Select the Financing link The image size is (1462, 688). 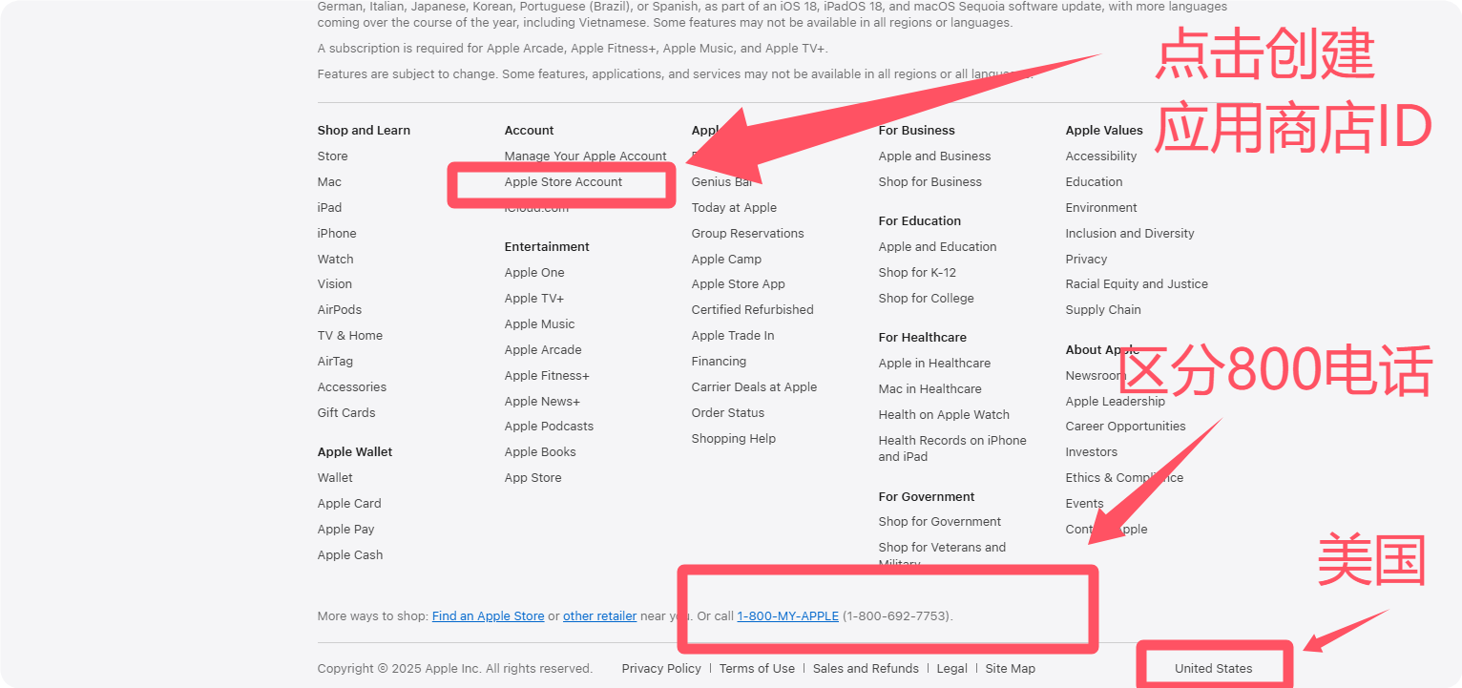point(719,362)
